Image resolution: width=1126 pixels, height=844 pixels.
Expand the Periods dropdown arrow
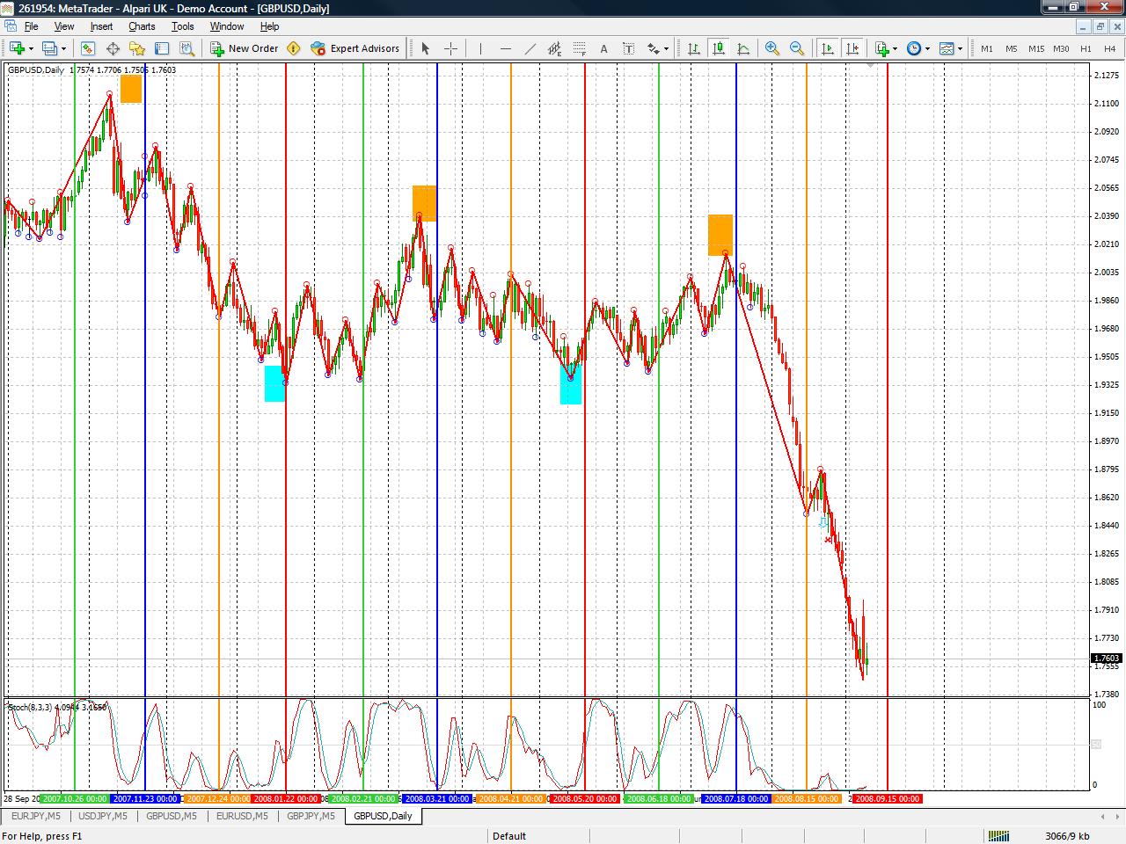(x=927, y=48)
